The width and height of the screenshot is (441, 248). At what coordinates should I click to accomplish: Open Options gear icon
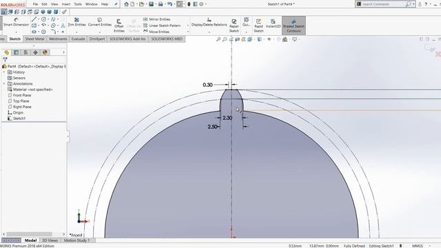pos(201,4)
